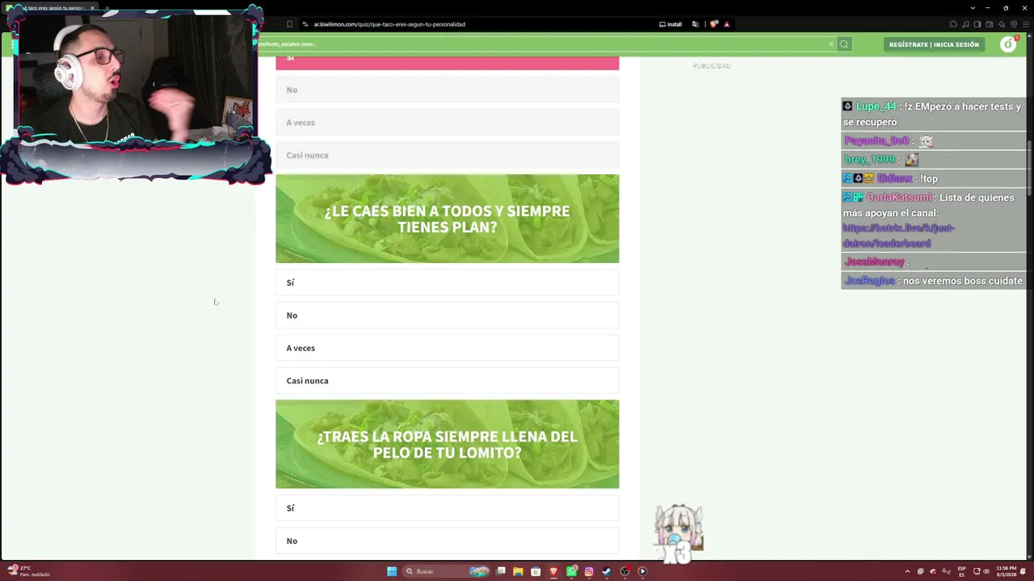Click the 'REGÍSTRATE | INICIA SESIÓN' button
The width and height of the screenshot is (1034, 581).
[934, 44]
